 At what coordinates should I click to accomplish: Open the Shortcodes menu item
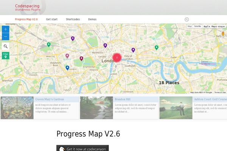coord(73,19)
